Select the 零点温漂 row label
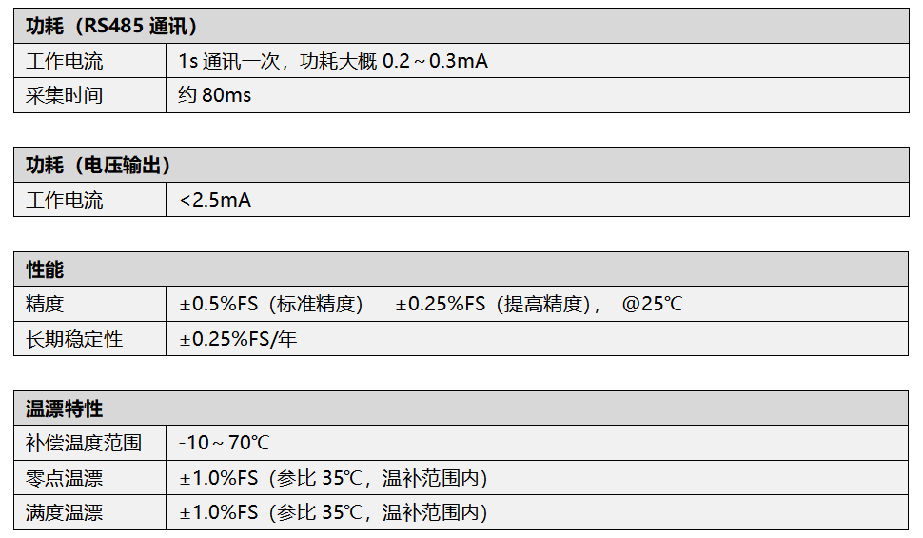This screenshot has width=923, height=538. (x=90, y=477)
